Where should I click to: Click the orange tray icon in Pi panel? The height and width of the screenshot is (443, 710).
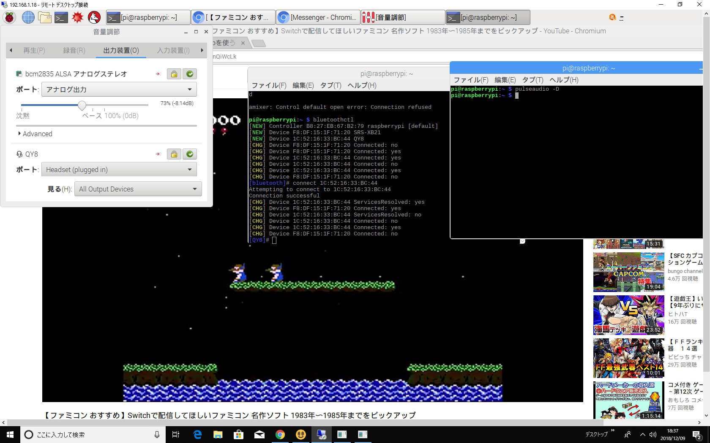[x=612, y=17]
